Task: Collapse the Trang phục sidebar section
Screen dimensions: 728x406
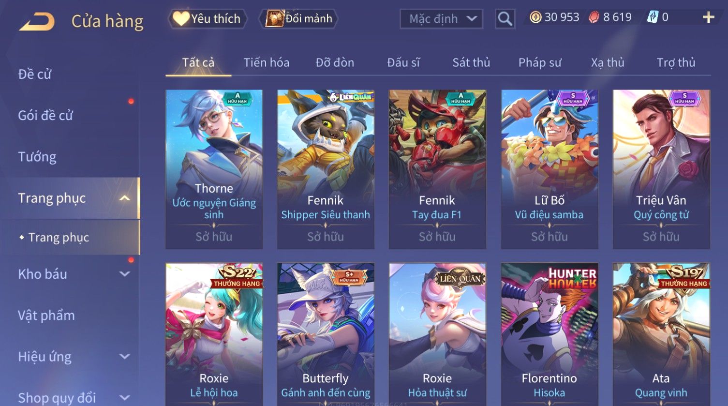Action: (124, 198)
